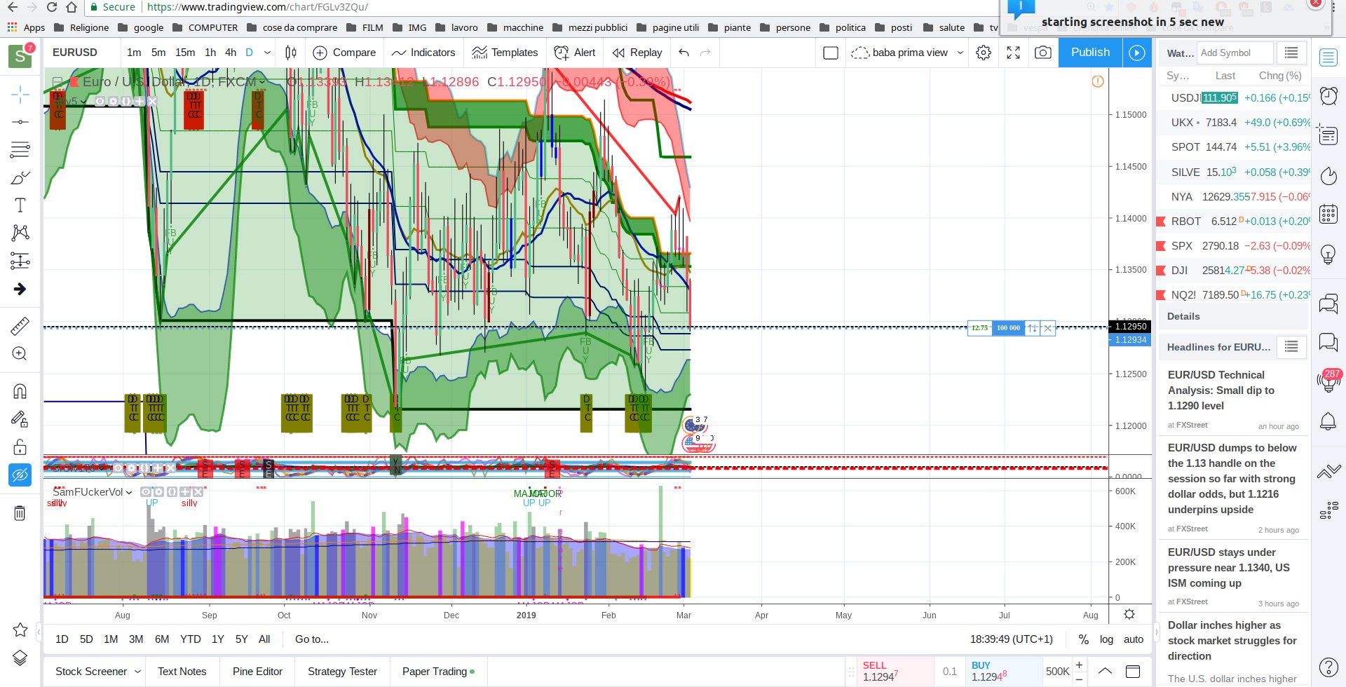The height and width of the screenshot is (687, 1346).
Task: Toggle auto scale mode
Action: tap(1134, 639)
